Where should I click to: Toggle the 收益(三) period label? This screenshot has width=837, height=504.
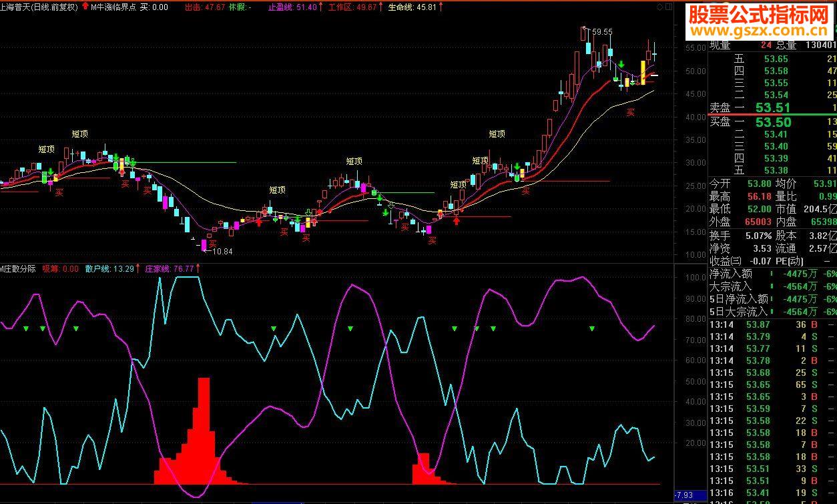725,261
